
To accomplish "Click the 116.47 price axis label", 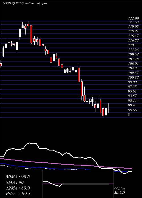I will tap(133, 36).
